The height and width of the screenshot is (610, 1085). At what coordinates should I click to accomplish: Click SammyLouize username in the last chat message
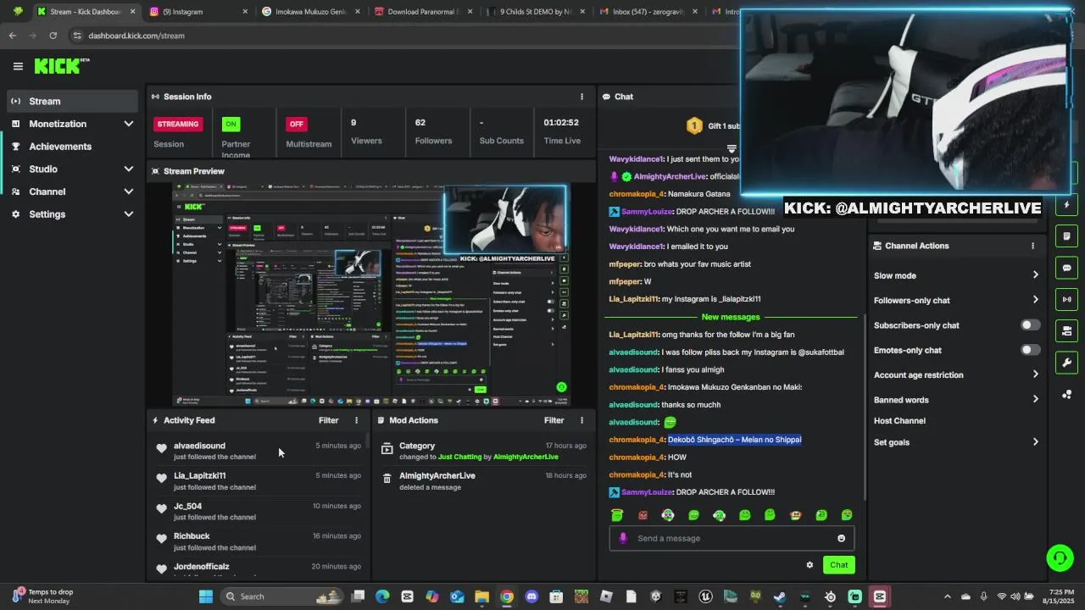pyautogui.click(x=646, y=492)
